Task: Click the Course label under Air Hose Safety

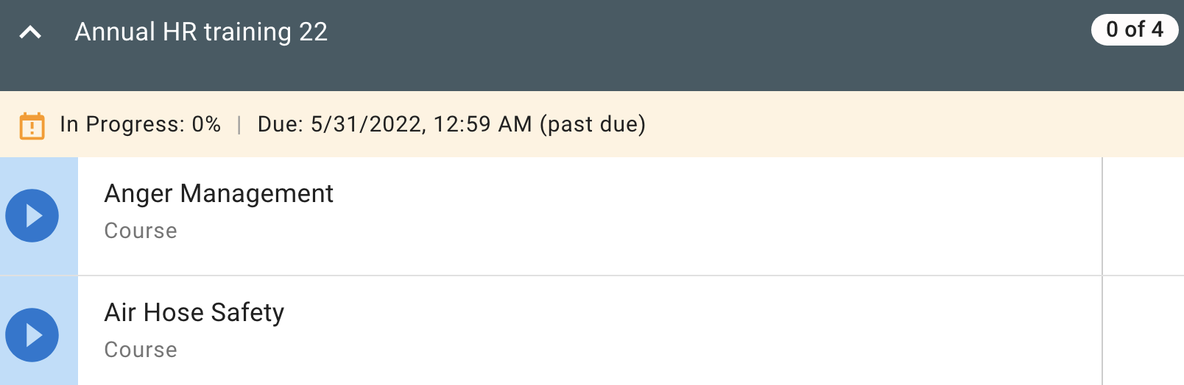Action: (x=141, y=350)
